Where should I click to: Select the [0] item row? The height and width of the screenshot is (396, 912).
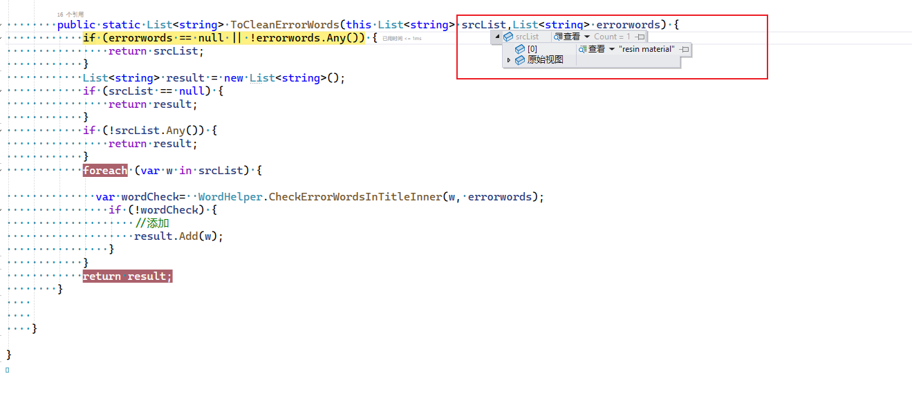[x=597, y=49]
